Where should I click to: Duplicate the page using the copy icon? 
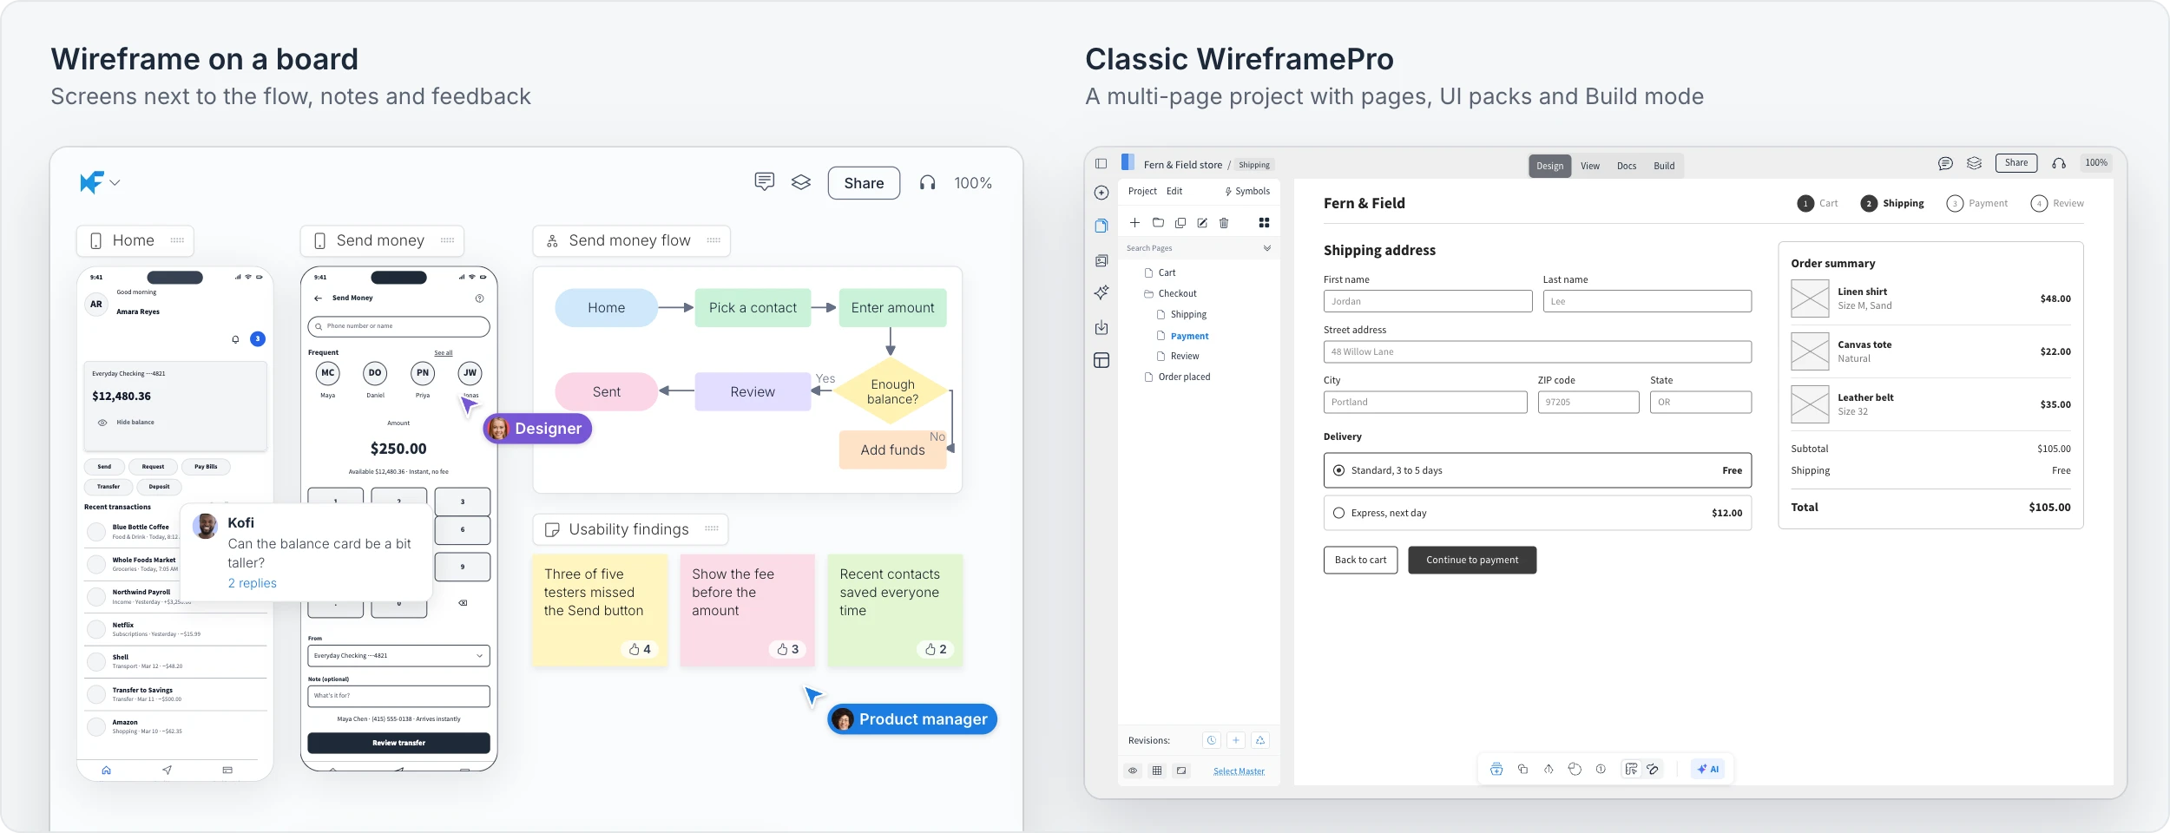pos(1180,223)
